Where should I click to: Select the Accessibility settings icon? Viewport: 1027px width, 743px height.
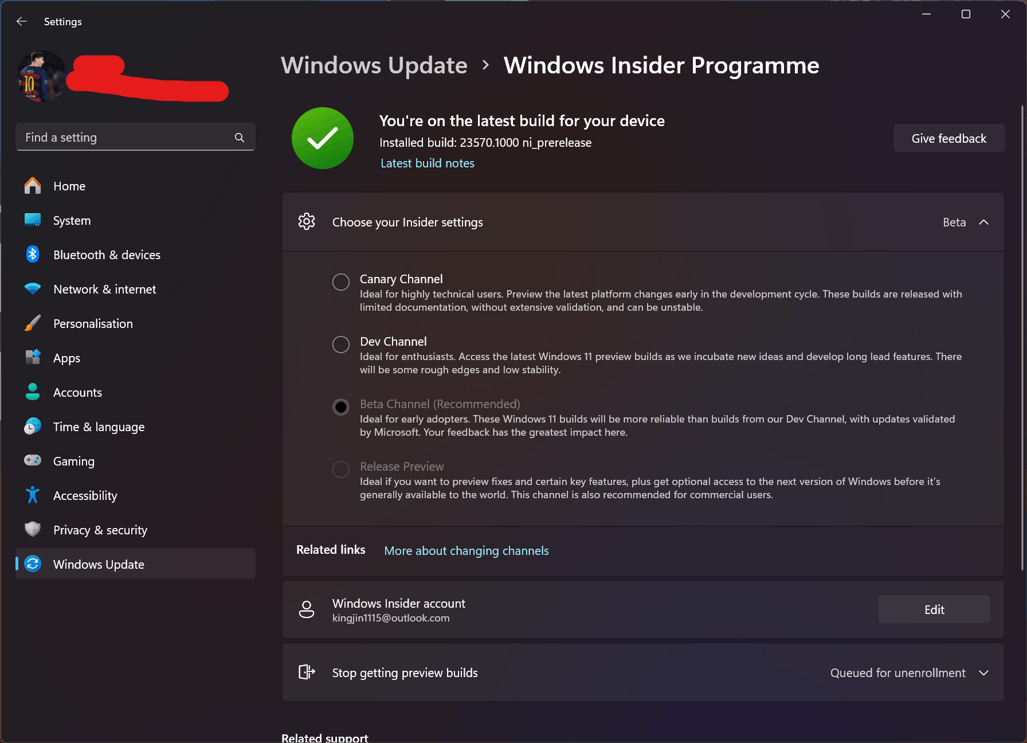click(x=33, y=495)
